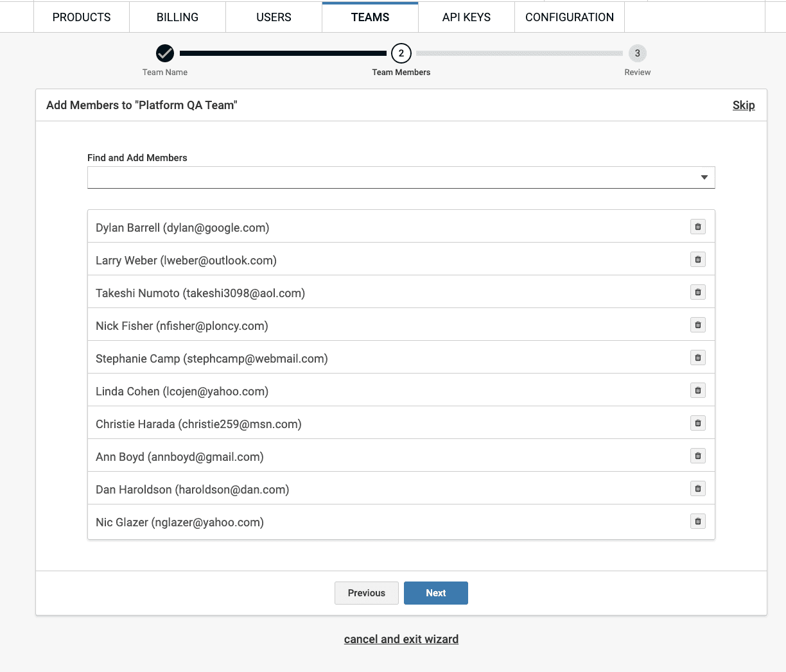Open the CONFIGURATION tab

pos(569,17)
